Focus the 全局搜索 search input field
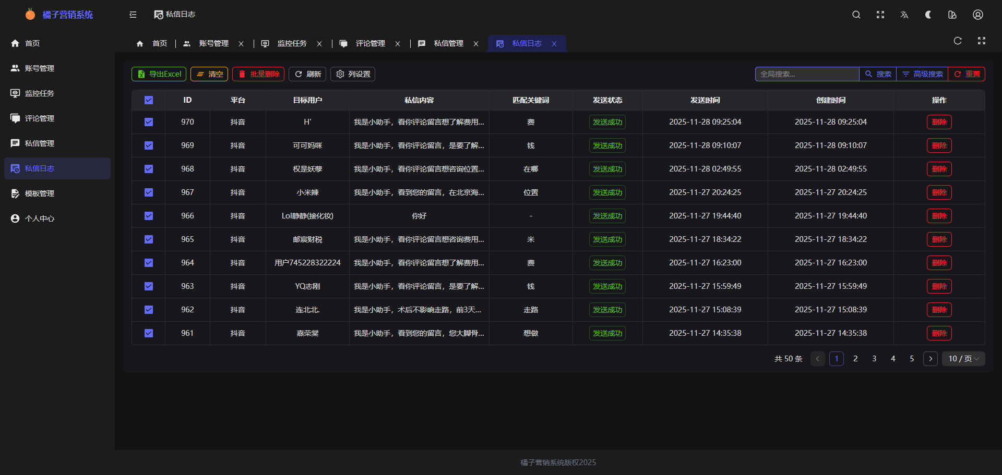The image size is (1002, 475). click(x=806, y=74)
